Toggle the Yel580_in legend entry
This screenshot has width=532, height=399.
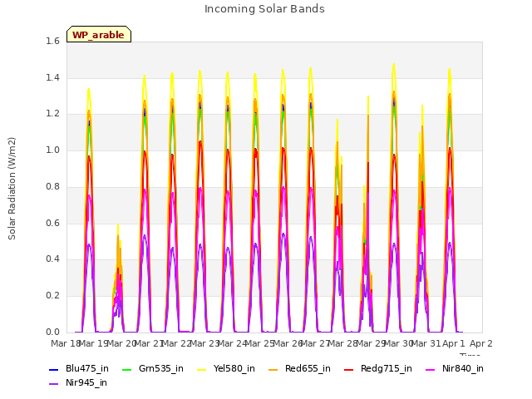[226, 368]
